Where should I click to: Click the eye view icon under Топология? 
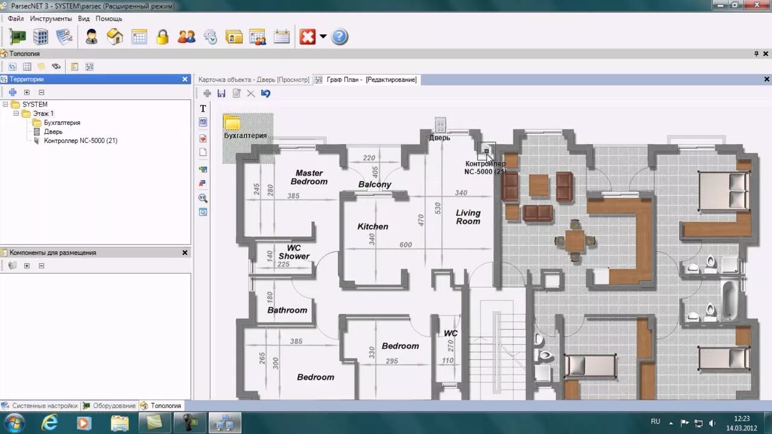pos(56,67)
